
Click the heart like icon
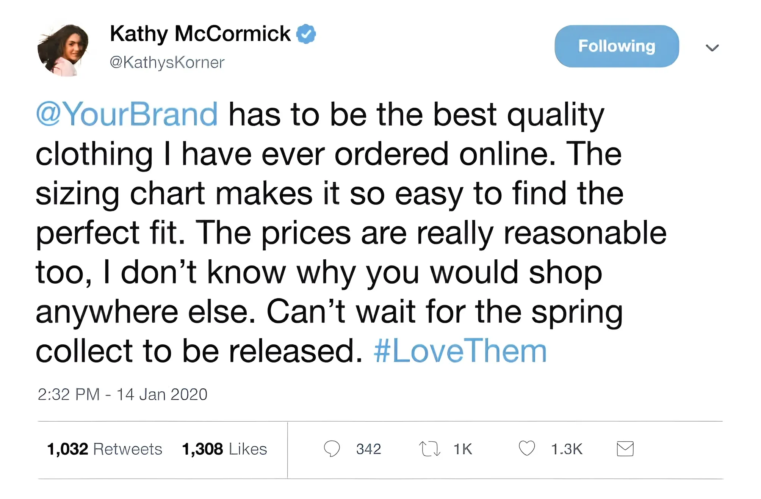(x=526, y=449)
